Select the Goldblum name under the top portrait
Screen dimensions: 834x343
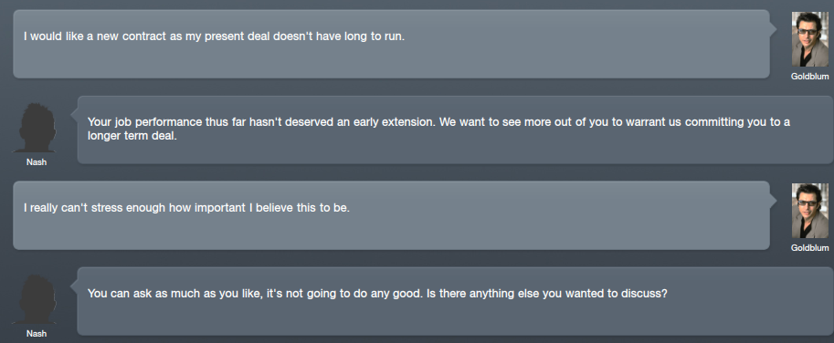[809, 77]
